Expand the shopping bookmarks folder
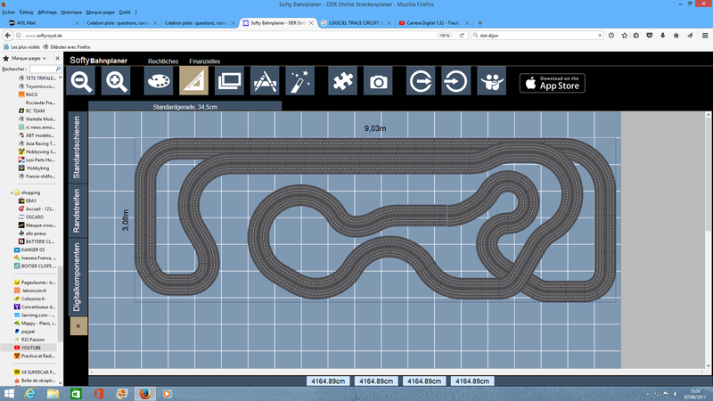This screenshot has height=401, width=713. tap(31, 192)
